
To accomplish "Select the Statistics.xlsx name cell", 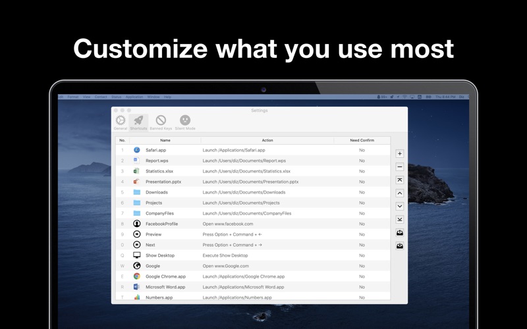I will (x=159, y=171).
